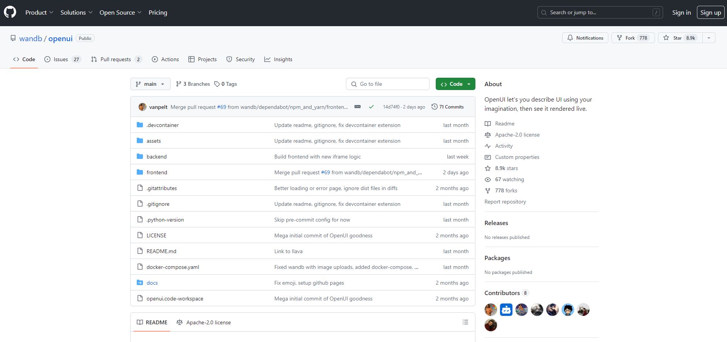Open the frontend folder
Screen dimensions: 727x342
(156, 172)
